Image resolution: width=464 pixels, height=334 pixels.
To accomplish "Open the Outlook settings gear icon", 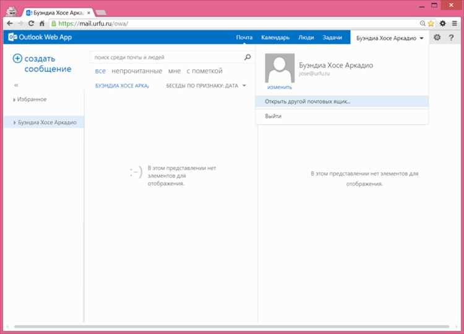I will [x=437, y=37].
